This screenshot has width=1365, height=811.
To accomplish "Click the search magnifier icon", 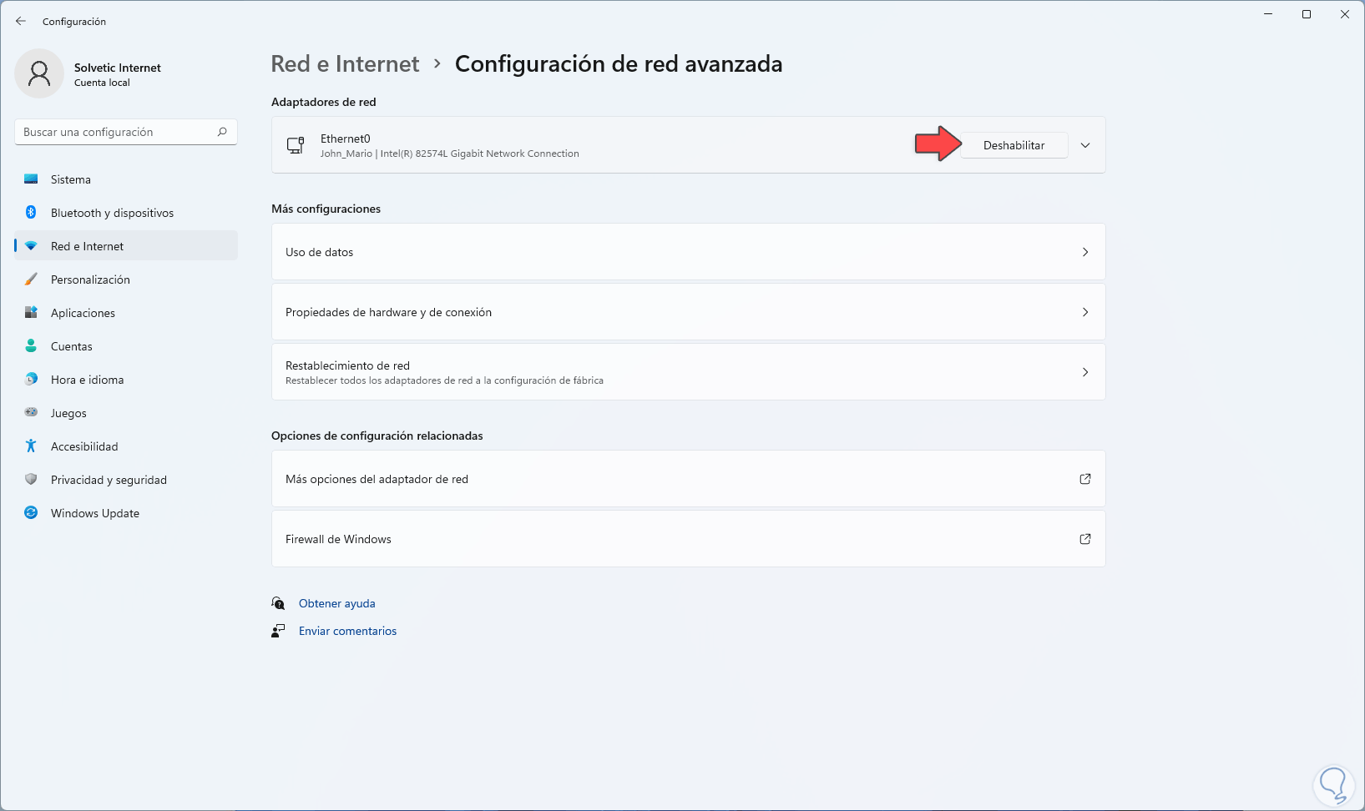I will [x=222, y=132].
